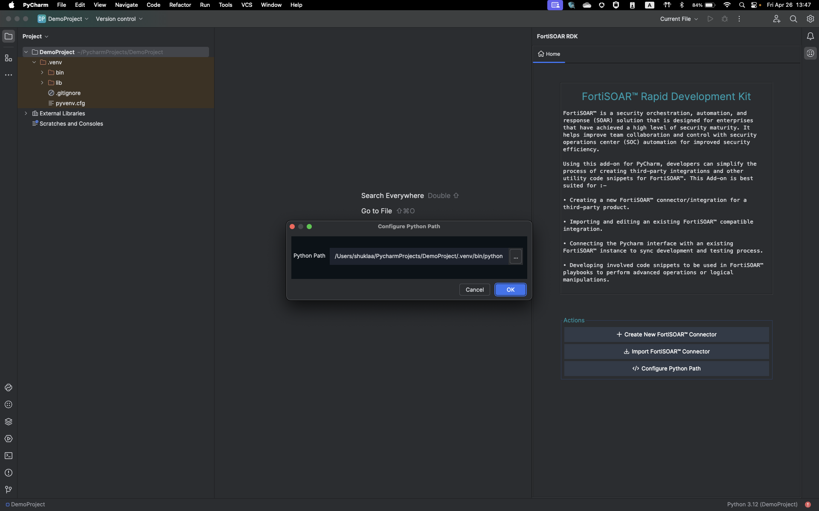
Task: Open the Problems tool window
Action: tap(9, 473)
